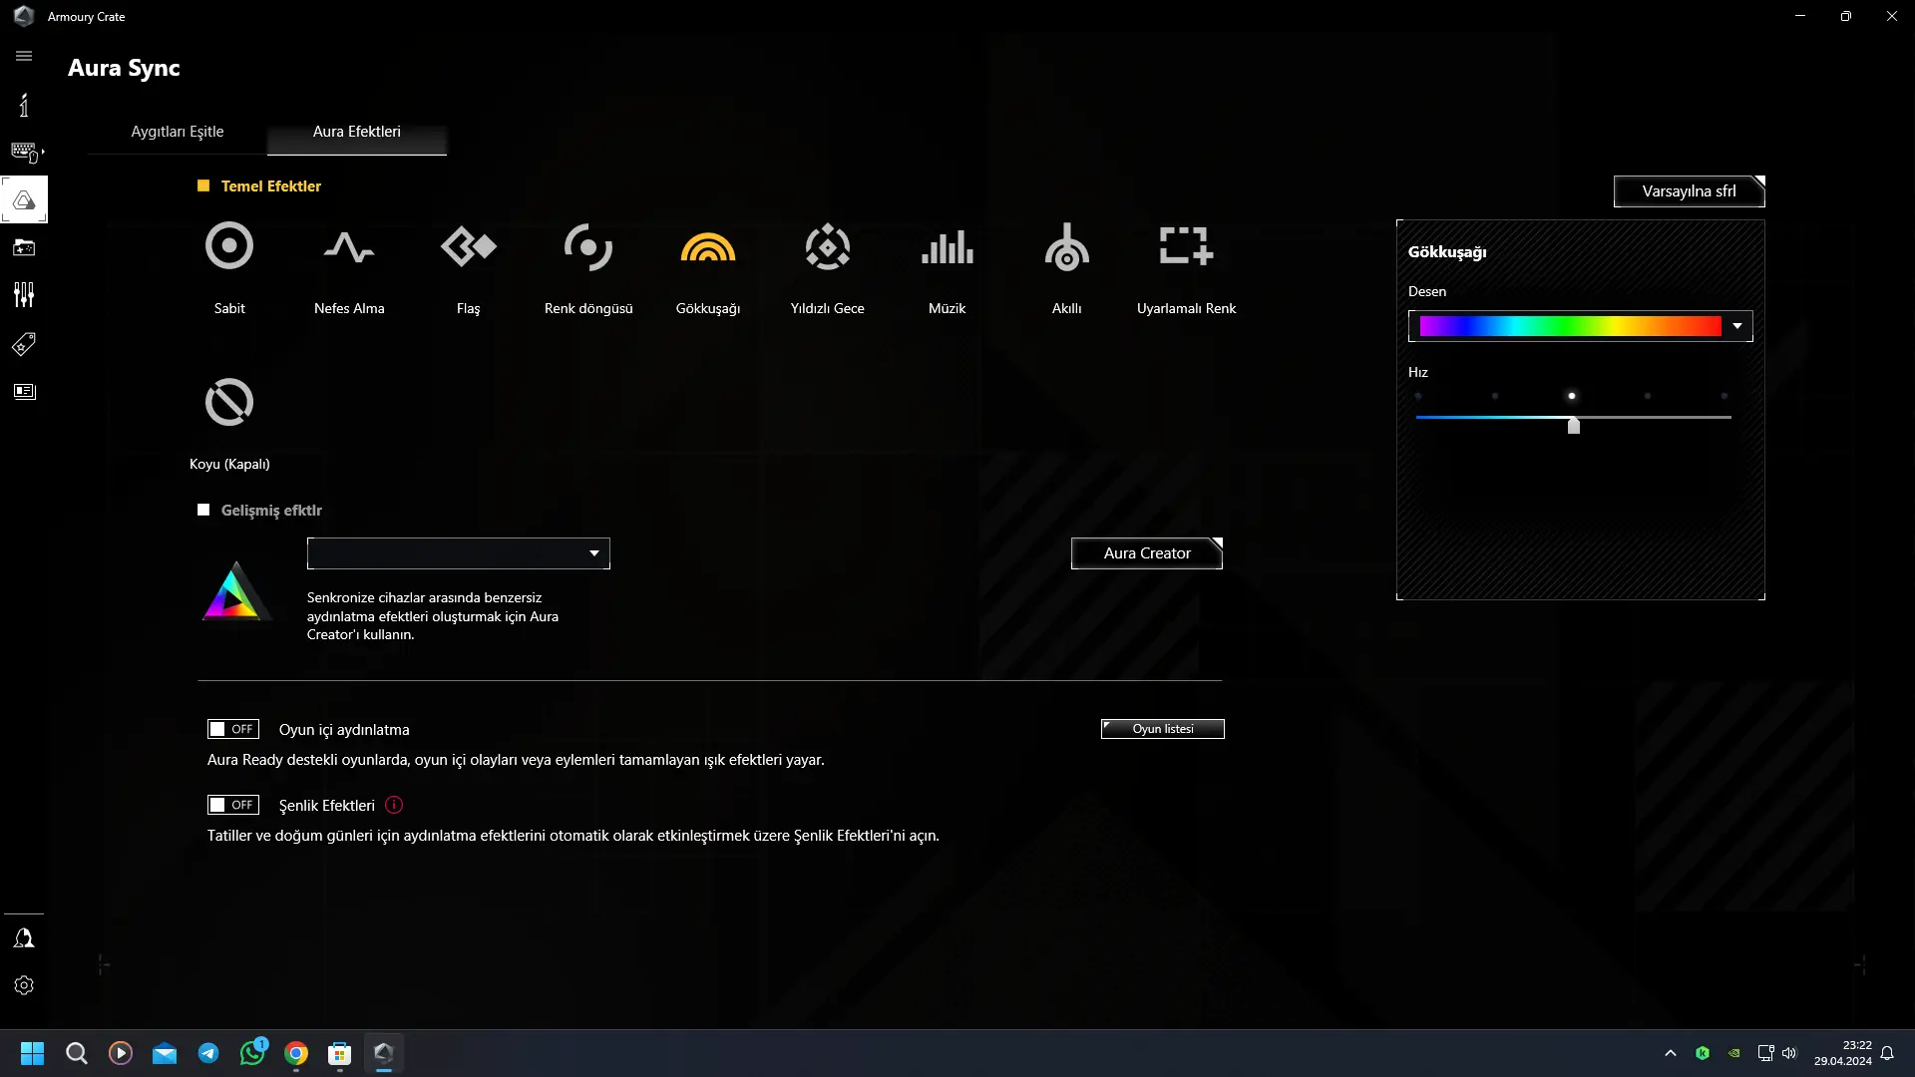Pick the Akıllı smart effect
The height and width of the screenshot is (1077, 1915).
pos(1067,246)
